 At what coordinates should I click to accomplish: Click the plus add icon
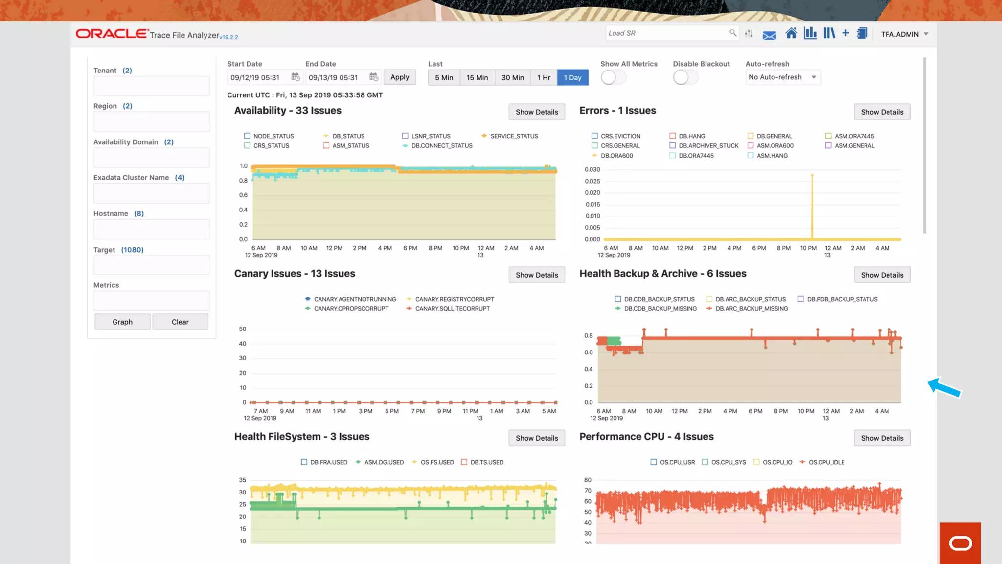845,33
